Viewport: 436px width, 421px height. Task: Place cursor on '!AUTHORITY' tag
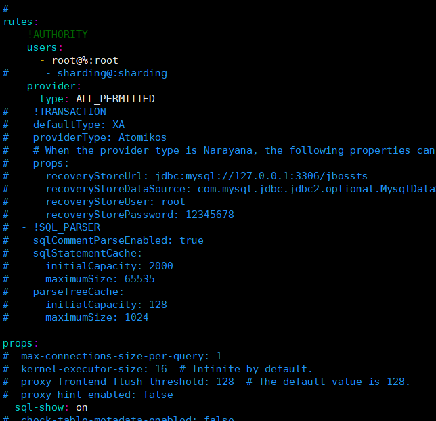click(58, 35)
